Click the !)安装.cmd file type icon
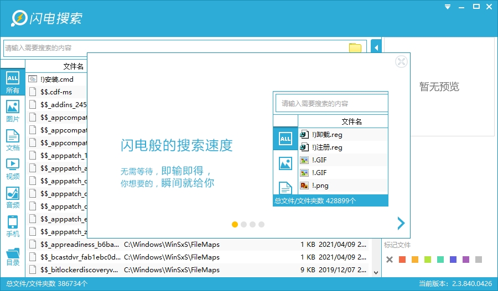 33,79
